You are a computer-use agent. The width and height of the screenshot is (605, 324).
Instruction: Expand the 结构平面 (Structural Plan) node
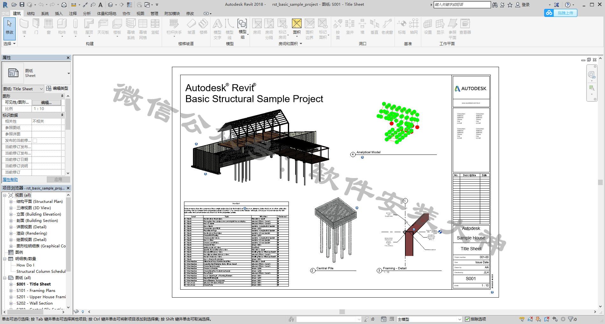tap(11, 202)
